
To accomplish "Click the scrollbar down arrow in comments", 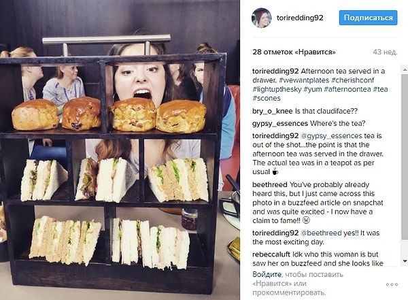I will click(405, 261).
